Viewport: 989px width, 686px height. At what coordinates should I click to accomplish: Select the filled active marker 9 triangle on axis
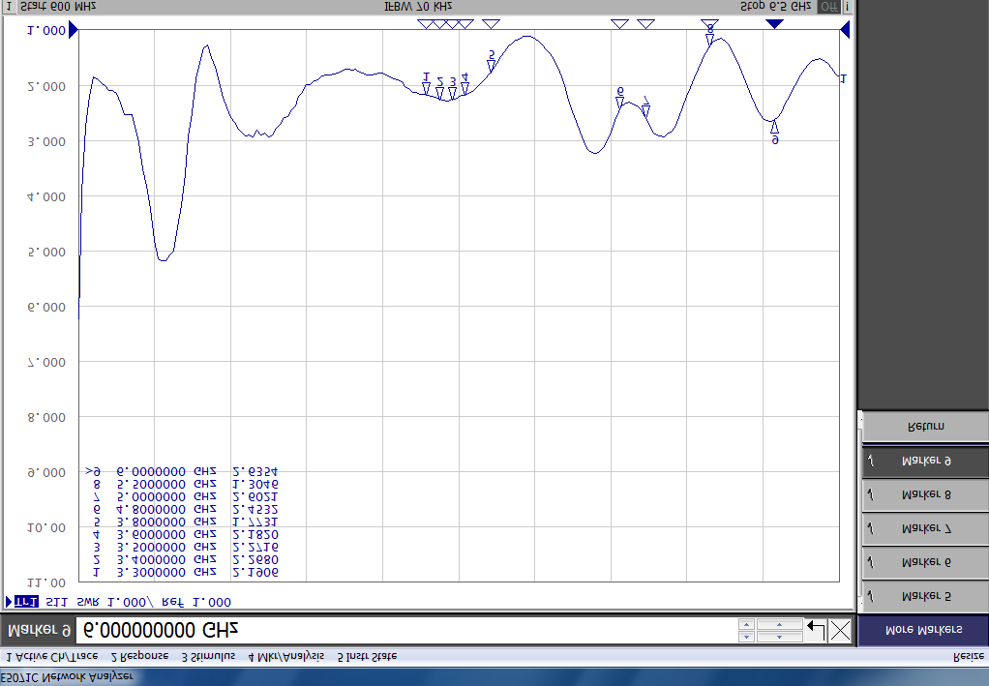pos(774,23)
